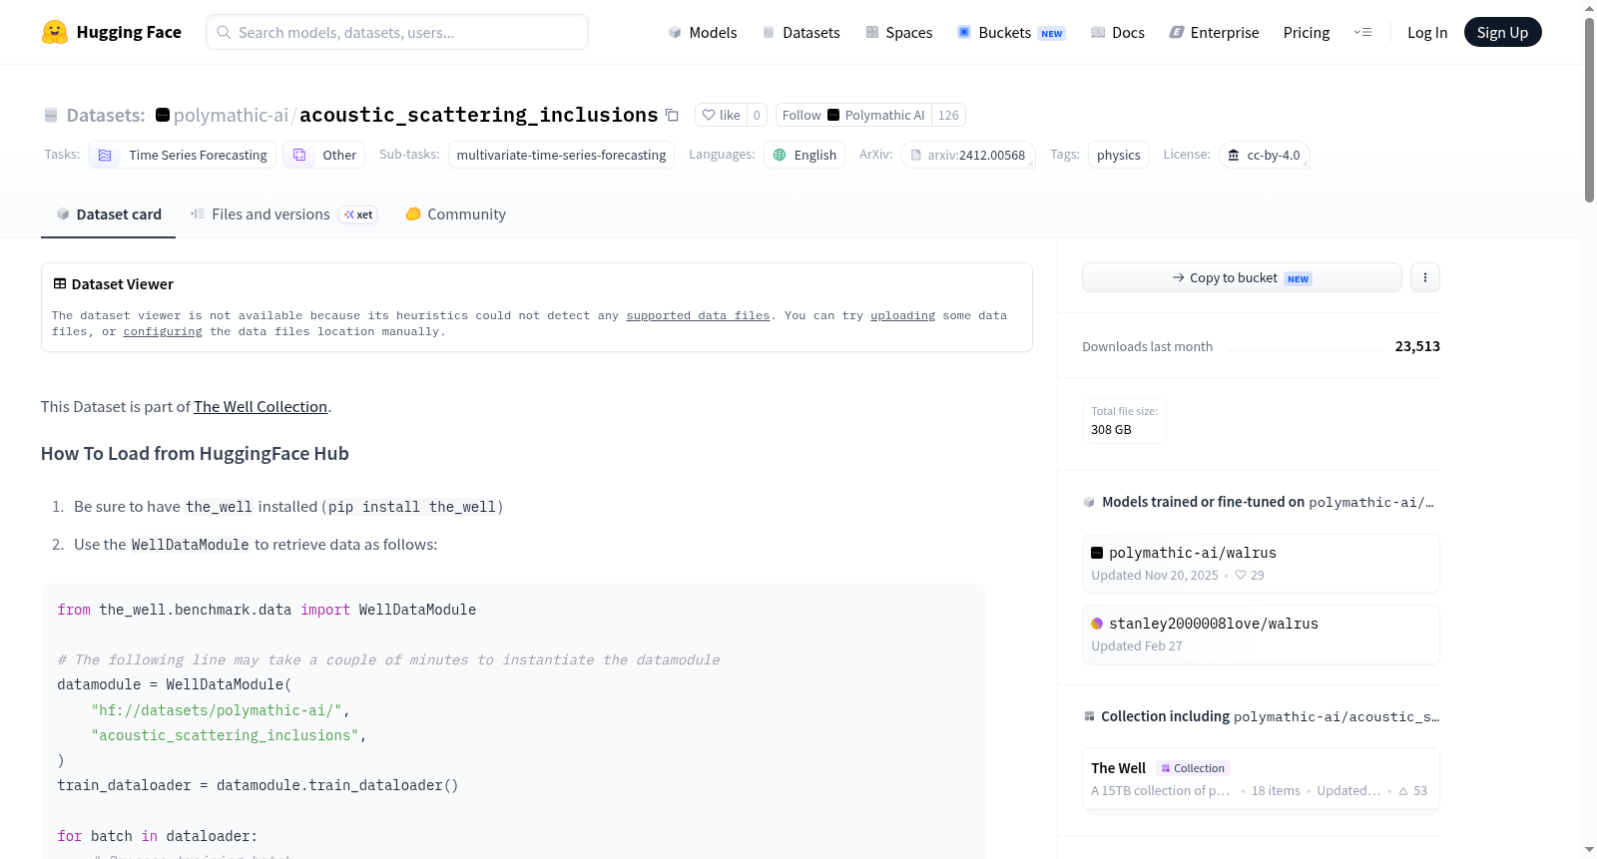
Task: Click the license icon beside cc-by-4.0
Action: 1234,155
